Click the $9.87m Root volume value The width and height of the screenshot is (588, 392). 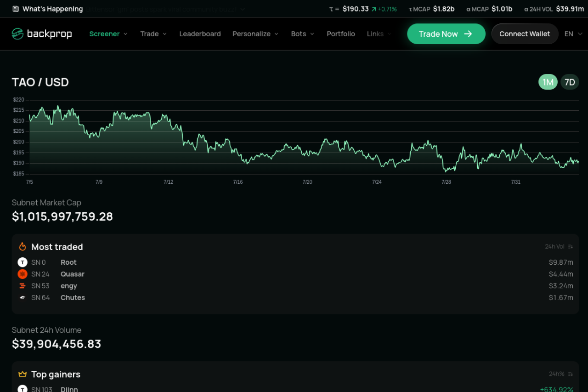coord(561,262)
